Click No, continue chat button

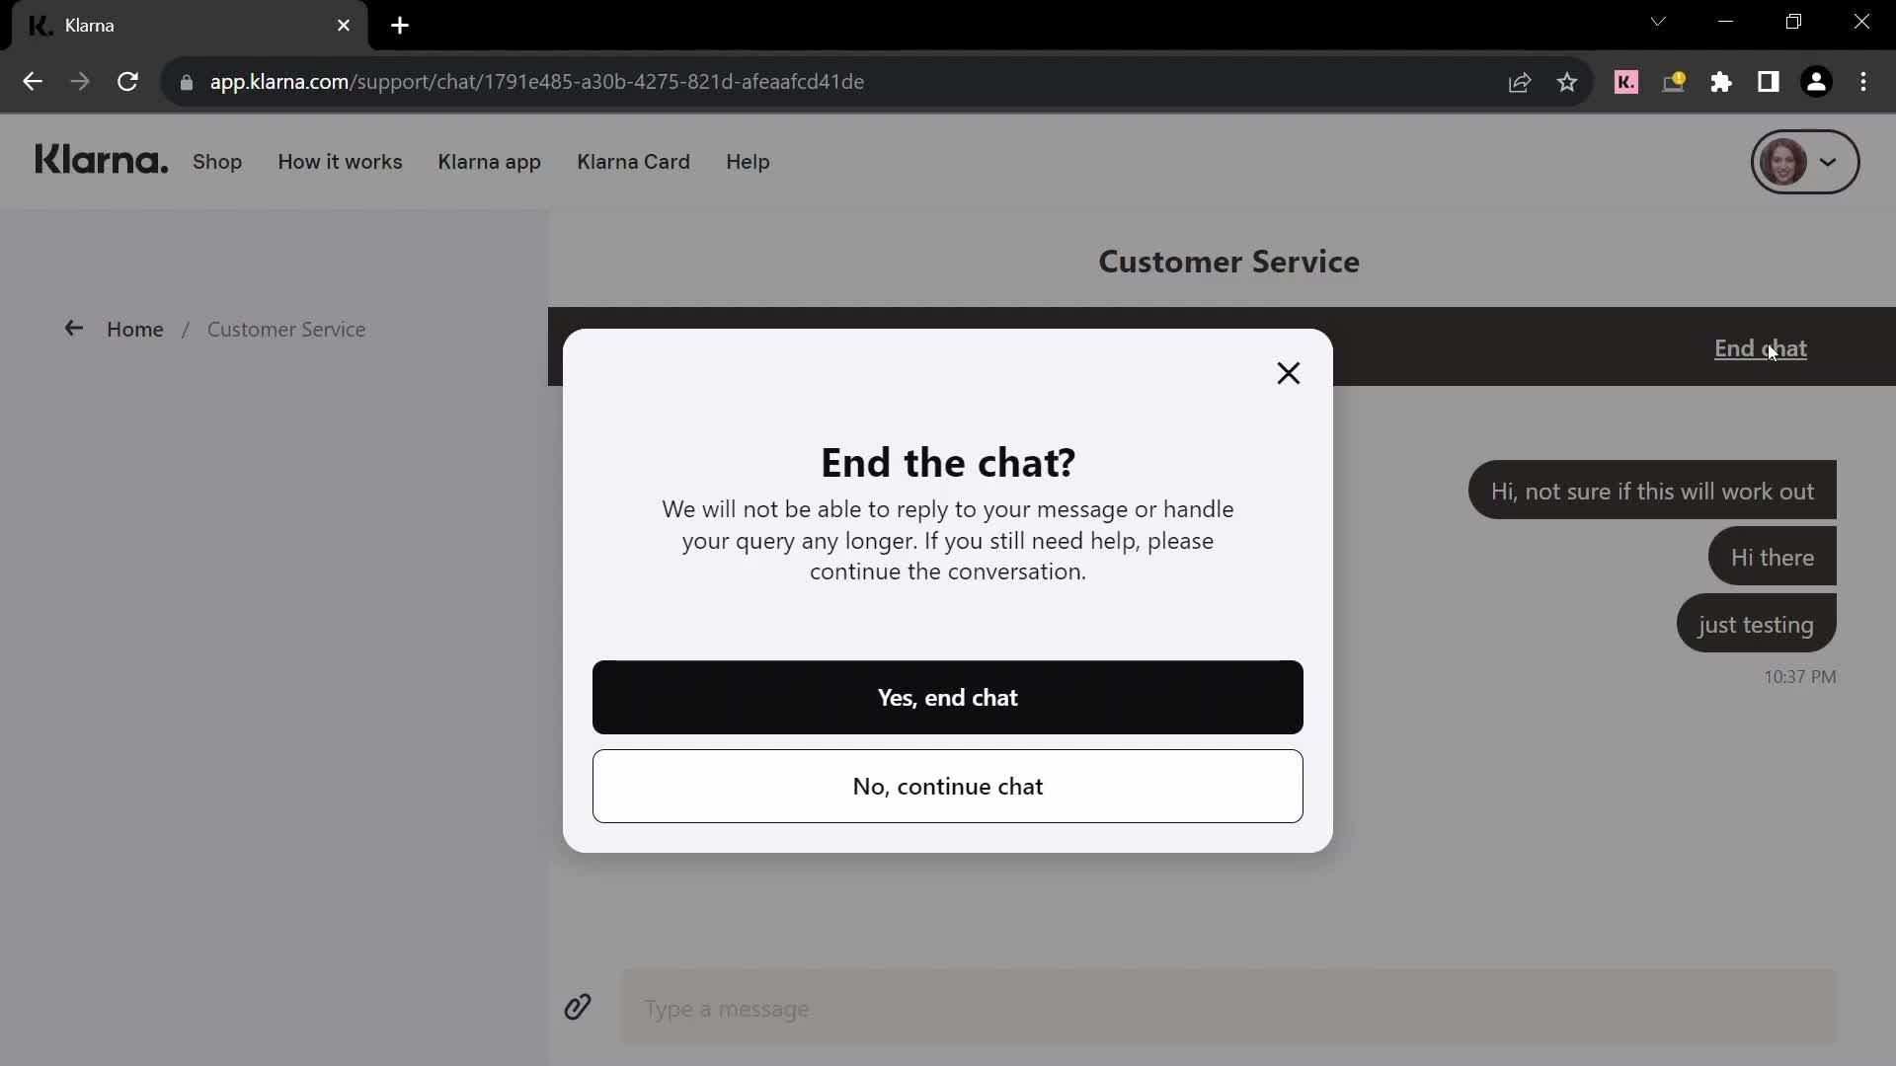(948, 786)
